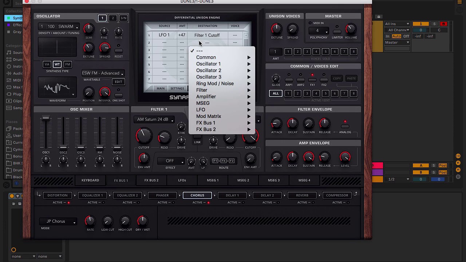466x262 pixels.
Task: Click Ableton's round R returns button
Action: [458, 163]
